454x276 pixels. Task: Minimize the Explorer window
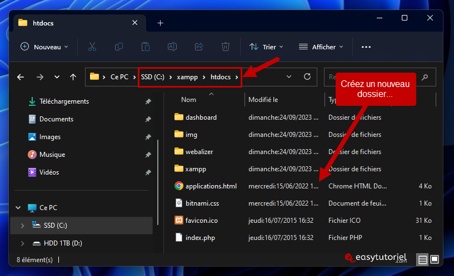coord(380,18)
